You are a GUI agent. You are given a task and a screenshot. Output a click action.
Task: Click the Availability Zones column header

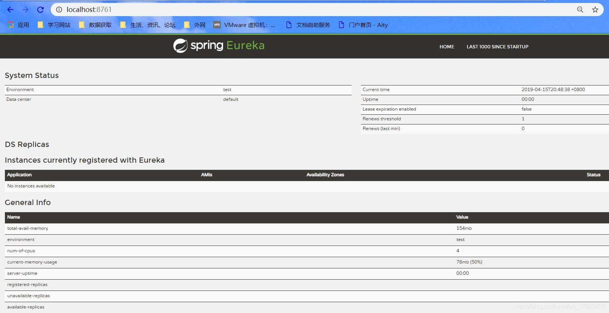(325, 175)
